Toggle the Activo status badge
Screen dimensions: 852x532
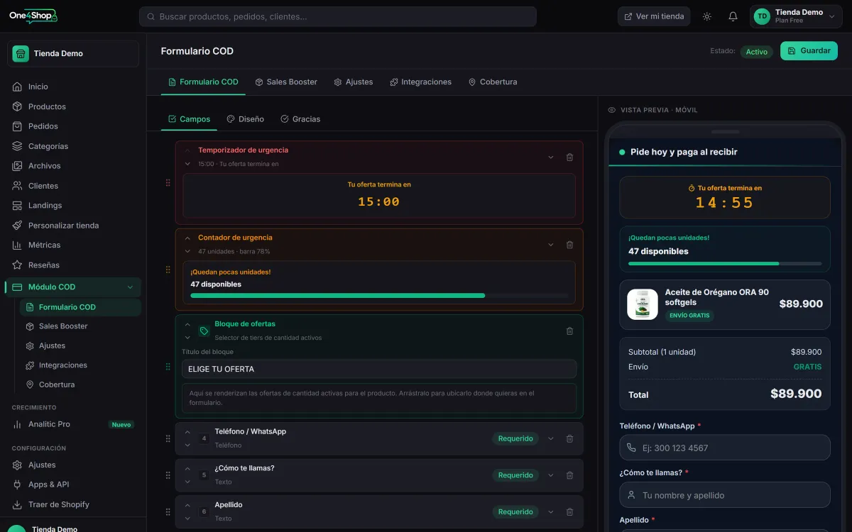point(756,52)
